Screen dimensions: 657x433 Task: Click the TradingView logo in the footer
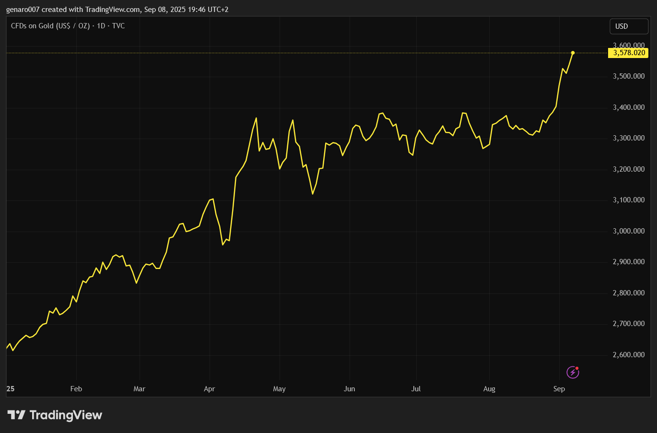click(55, 415)
